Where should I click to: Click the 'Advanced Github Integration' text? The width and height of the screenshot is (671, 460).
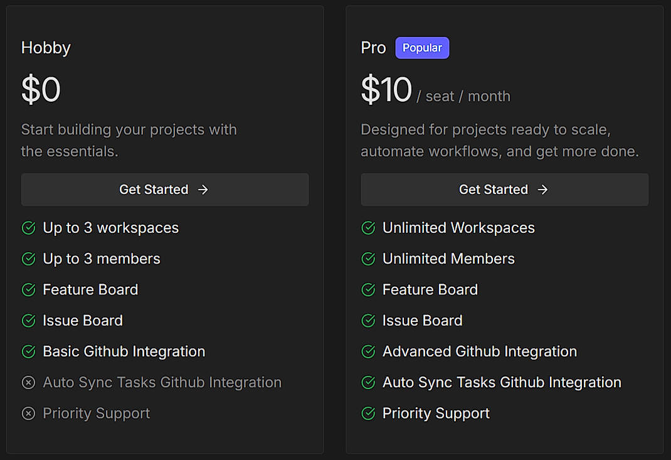[x=480, y=351]
